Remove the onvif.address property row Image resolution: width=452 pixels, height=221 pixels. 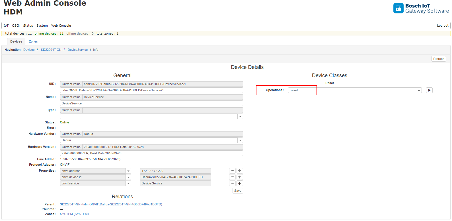tap(233, 171)
